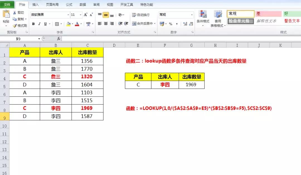
Task: Open the File (文件) tab
Action: [7, 5]
